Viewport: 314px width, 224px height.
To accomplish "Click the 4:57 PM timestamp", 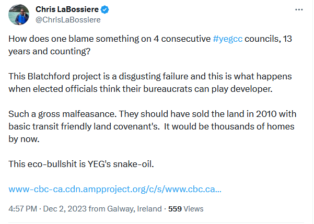I will [x=24, y=208].
